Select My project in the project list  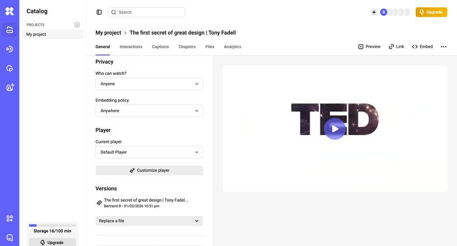pos(52,35)
